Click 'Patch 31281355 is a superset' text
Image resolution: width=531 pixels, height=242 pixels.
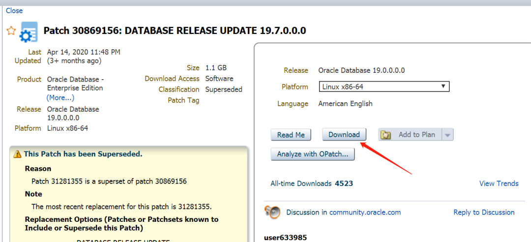pyautogui.click(x=109, y=181)
